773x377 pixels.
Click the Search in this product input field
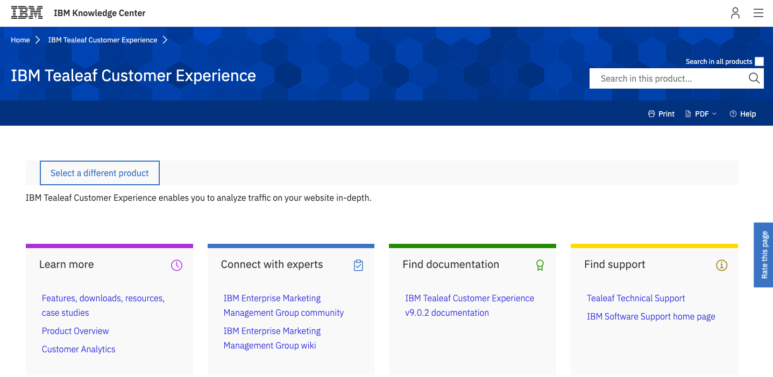pyautogui.click(x=667, y=78)
